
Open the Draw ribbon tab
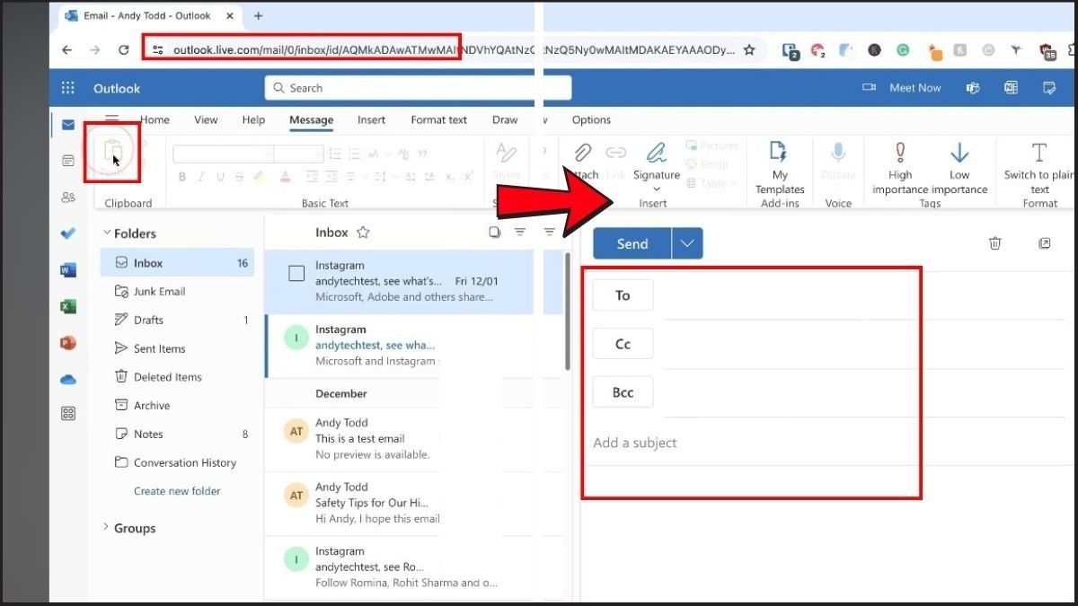tap(505, 119)
